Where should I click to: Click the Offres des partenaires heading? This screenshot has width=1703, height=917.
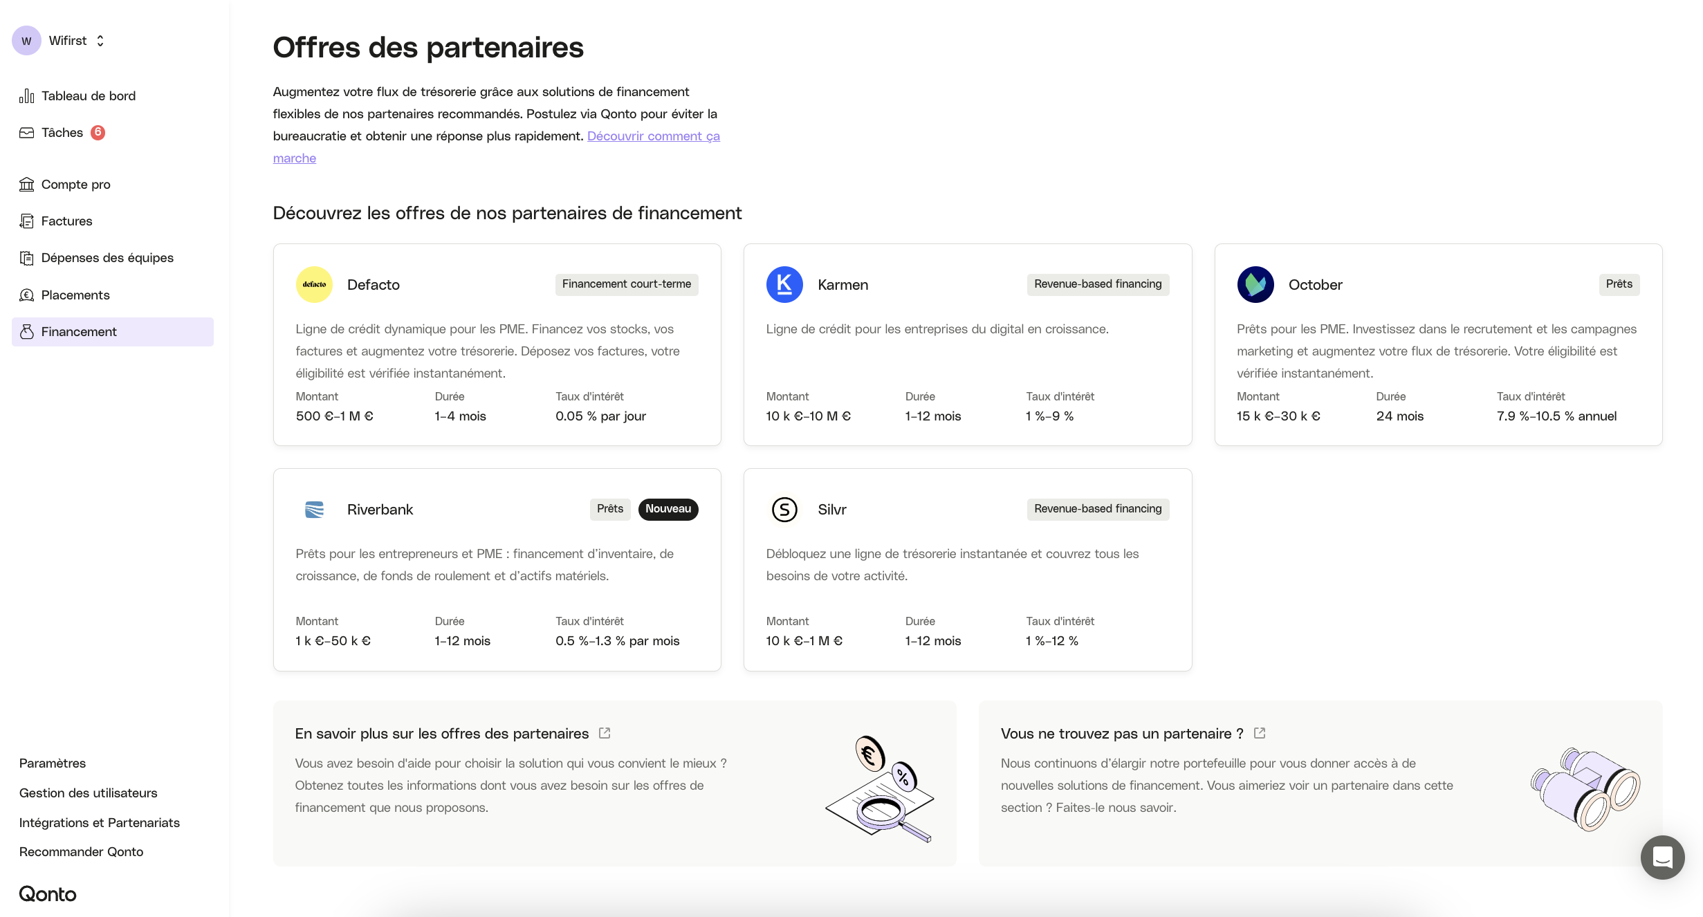tap(428, 48)
